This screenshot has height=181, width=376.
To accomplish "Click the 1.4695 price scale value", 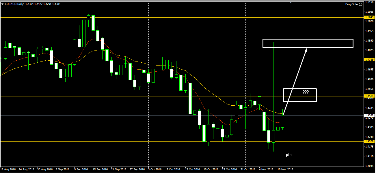I will [x=370, y=70].
